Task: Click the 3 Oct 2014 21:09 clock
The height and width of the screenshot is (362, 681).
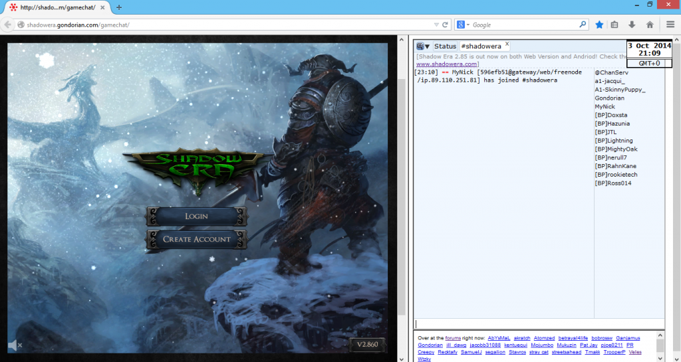Action: (x=649, y=49)
